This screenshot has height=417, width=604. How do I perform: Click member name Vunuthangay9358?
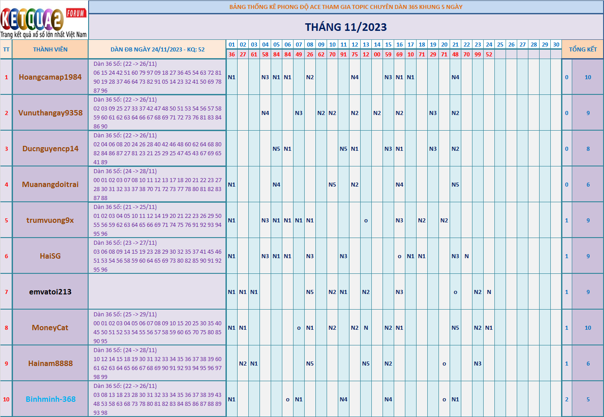click(x=50, y=113)
